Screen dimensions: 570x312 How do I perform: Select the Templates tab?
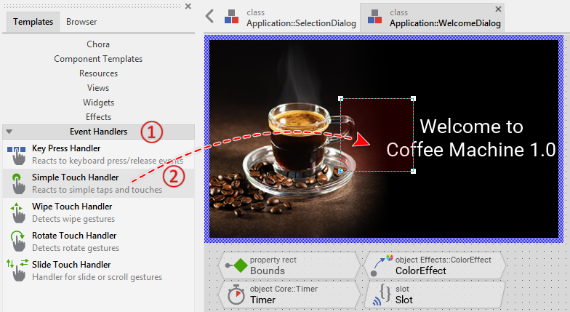(x=33, y=22)
